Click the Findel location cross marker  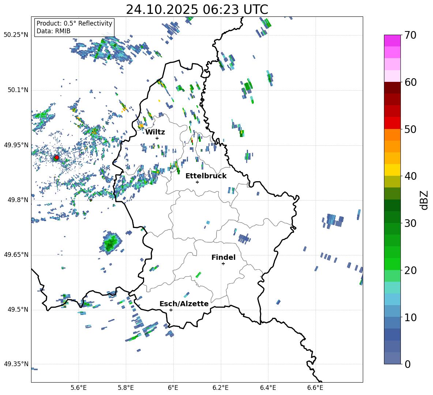tap(223, 264)
